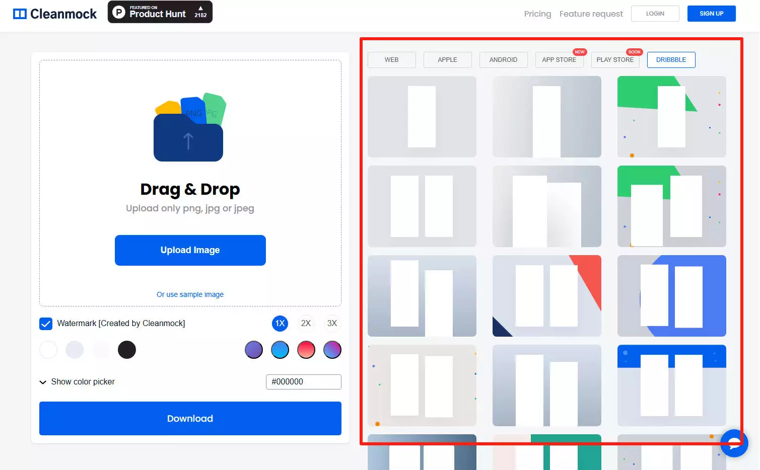Expand the Show color picker section
Image resolution: width=760 pixels, height=470 pixels.
(x=77, y=382)
